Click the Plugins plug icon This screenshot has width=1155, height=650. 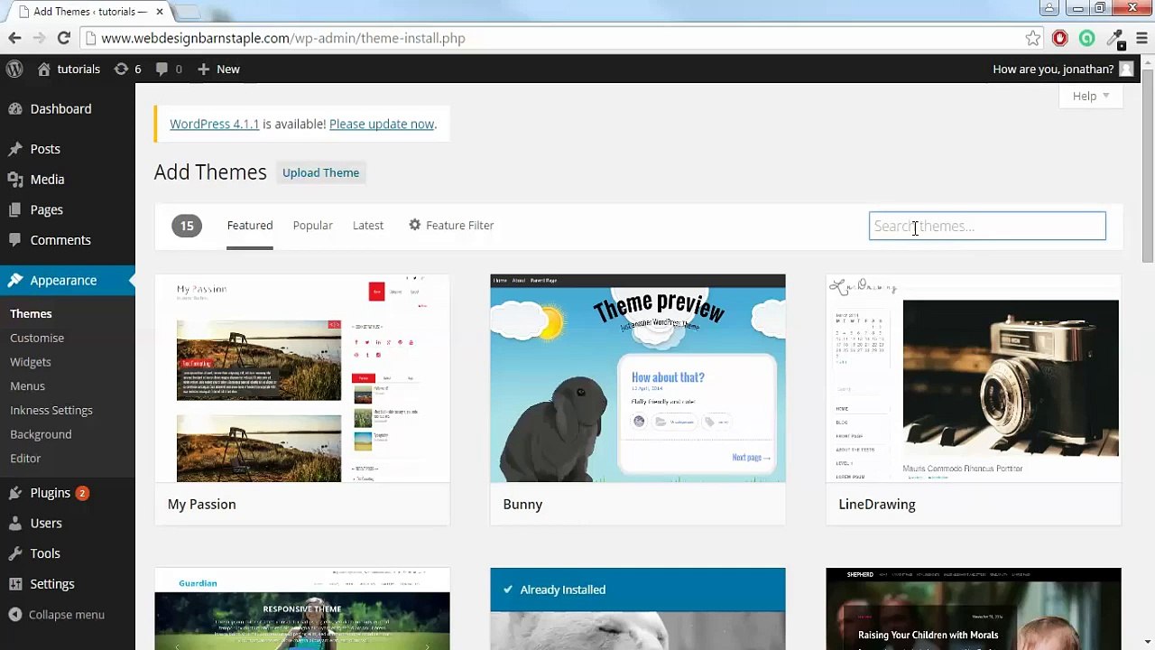coord(15,493)
